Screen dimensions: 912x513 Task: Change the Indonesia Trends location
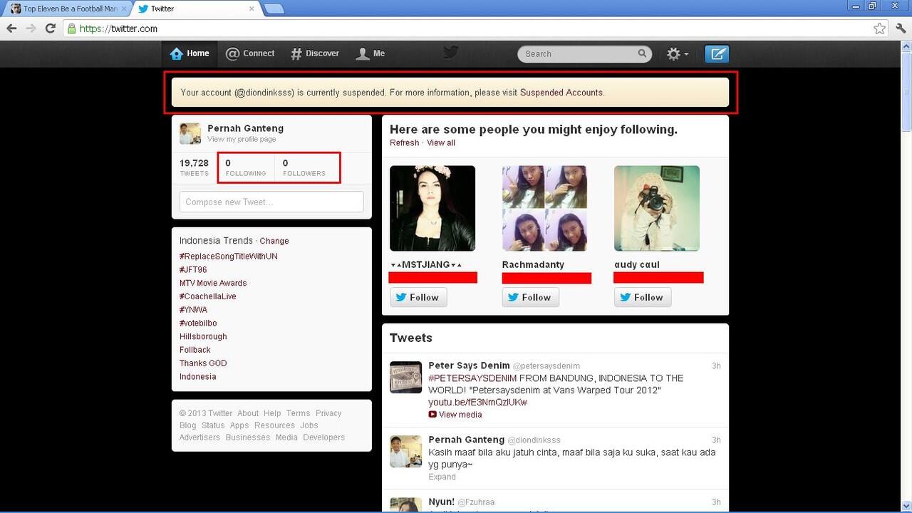point(274,241)
